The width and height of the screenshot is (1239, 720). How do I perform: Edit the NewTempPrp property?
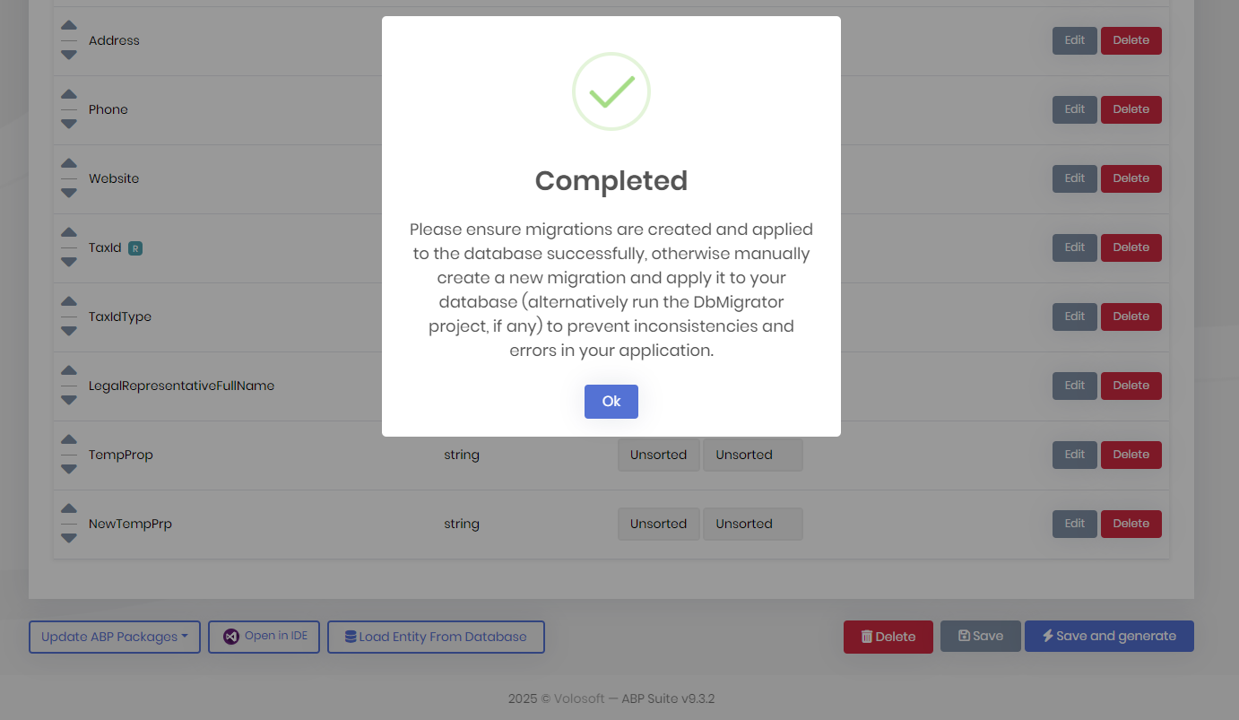click(x=1074, y=524)
